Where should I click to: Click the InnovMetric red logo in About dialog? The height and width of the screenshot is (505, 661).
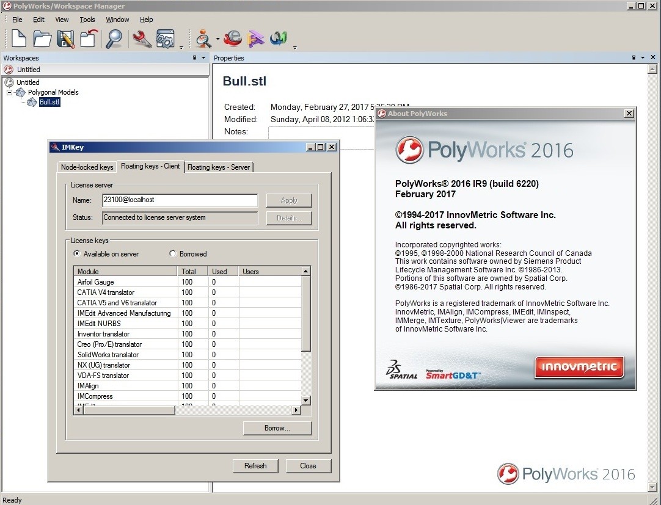tap(579, 367)
